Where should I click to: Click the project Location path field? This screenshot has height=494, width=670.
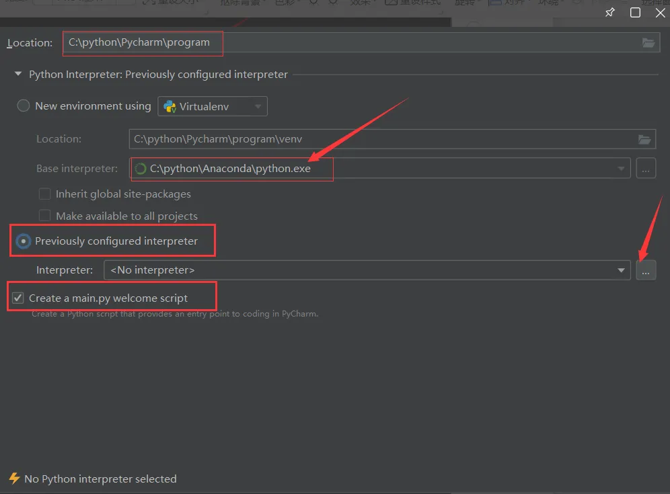tap(361, 43)
